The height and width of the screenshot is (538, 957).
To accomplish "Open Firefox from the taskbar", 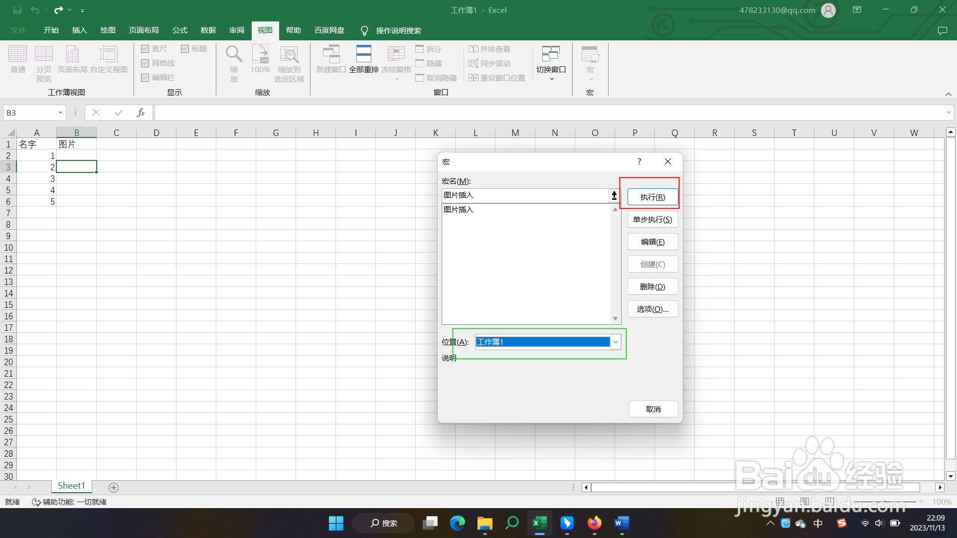I will 594,523.
